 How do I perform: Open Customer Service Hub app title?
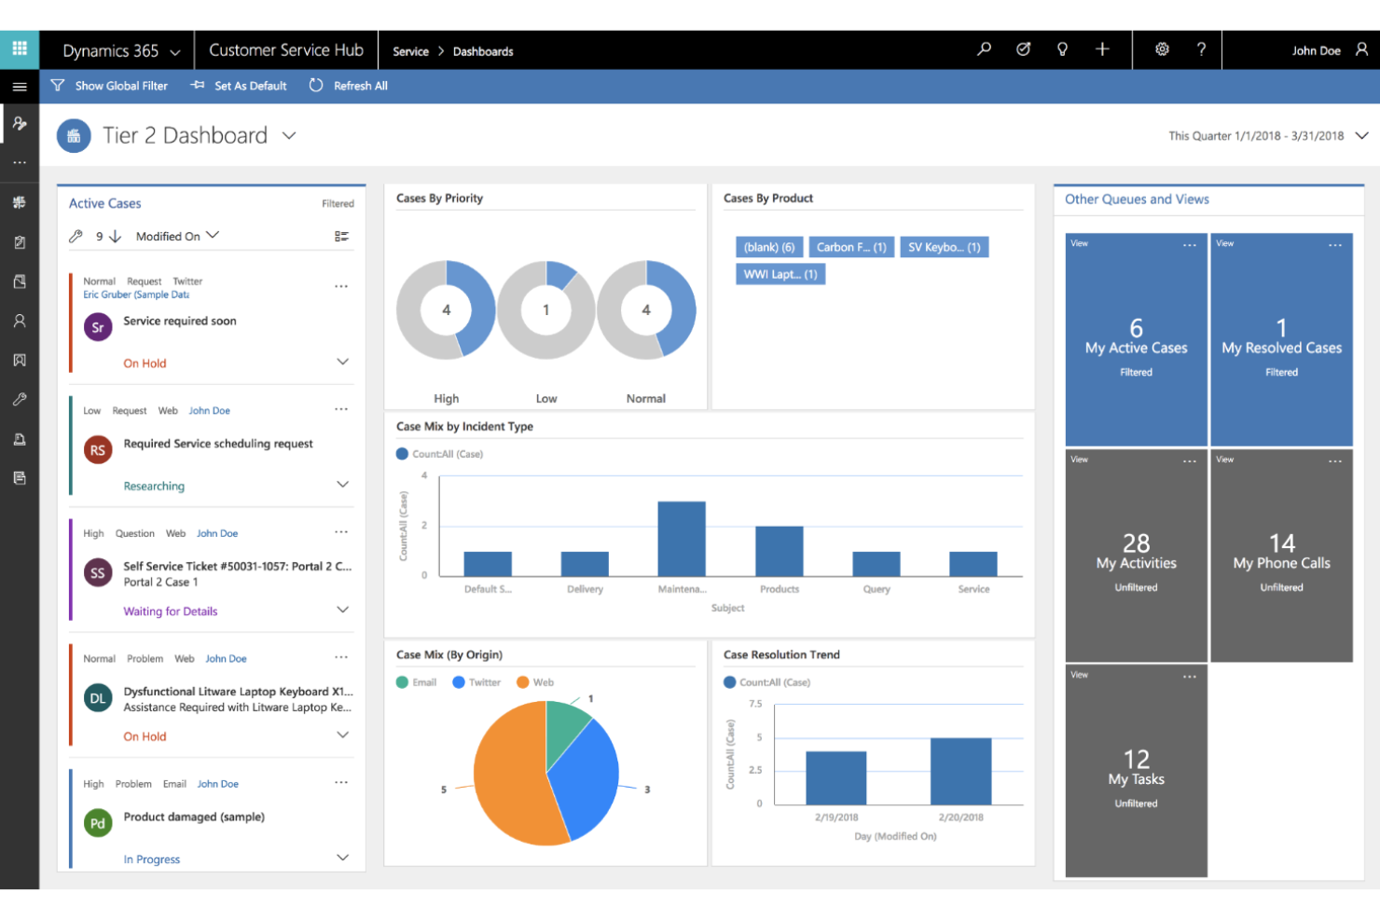286,50
